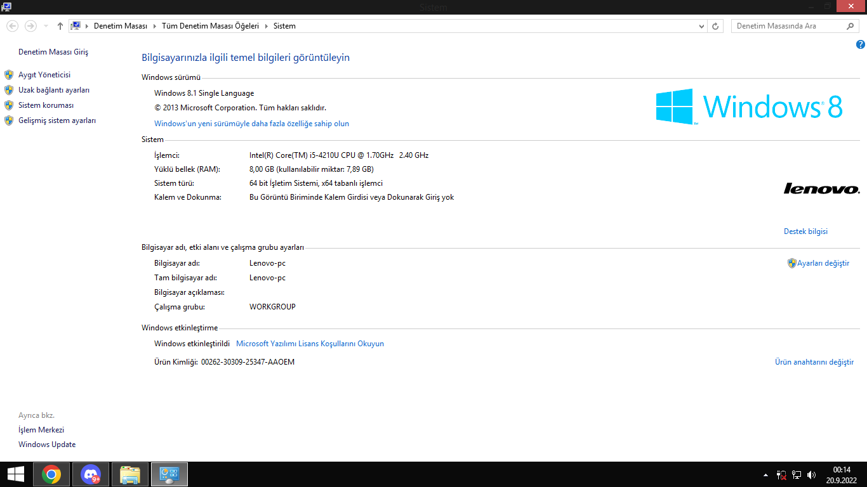This screenshot has height=487, width=867.
Task: Click the computer icon in the address bar
Action: click(x=76, y=26)
